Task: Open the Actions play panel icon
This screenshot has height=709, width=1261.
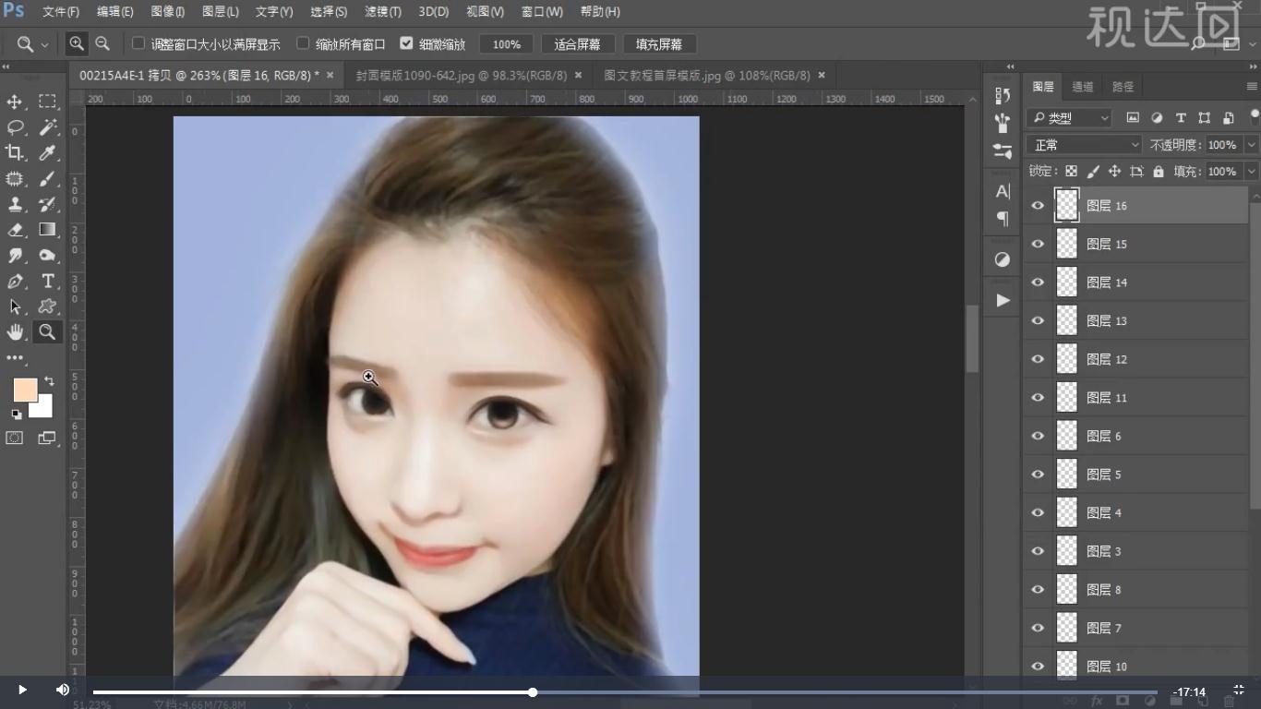Action: 1003,300
